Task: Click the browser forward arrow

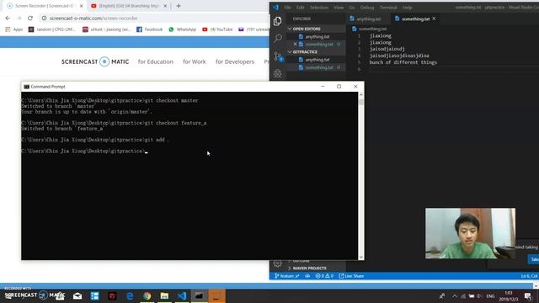Action: pos(19,19)
